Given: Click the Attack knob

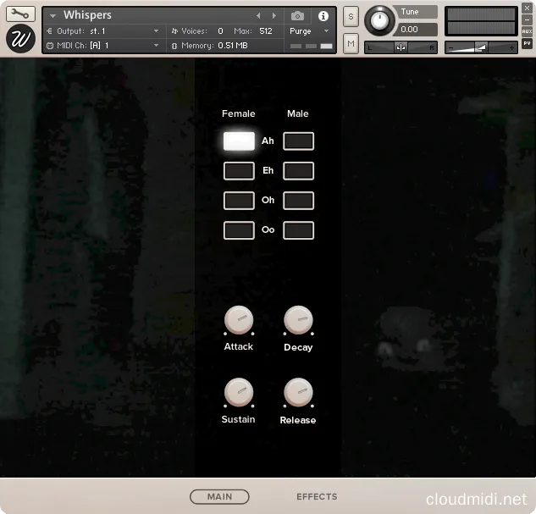Looking at the screenshot, I should click(x=239, y=320).
